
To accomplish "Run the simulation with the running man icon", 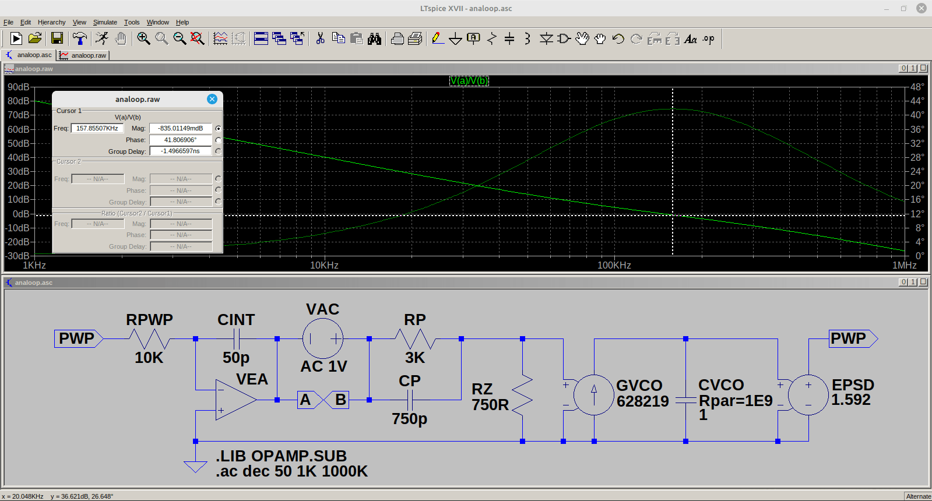I will coord(102,38).
